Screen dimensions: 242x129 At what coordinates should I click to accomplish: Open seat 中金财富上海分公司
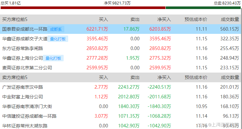click(x=23, y=97)
